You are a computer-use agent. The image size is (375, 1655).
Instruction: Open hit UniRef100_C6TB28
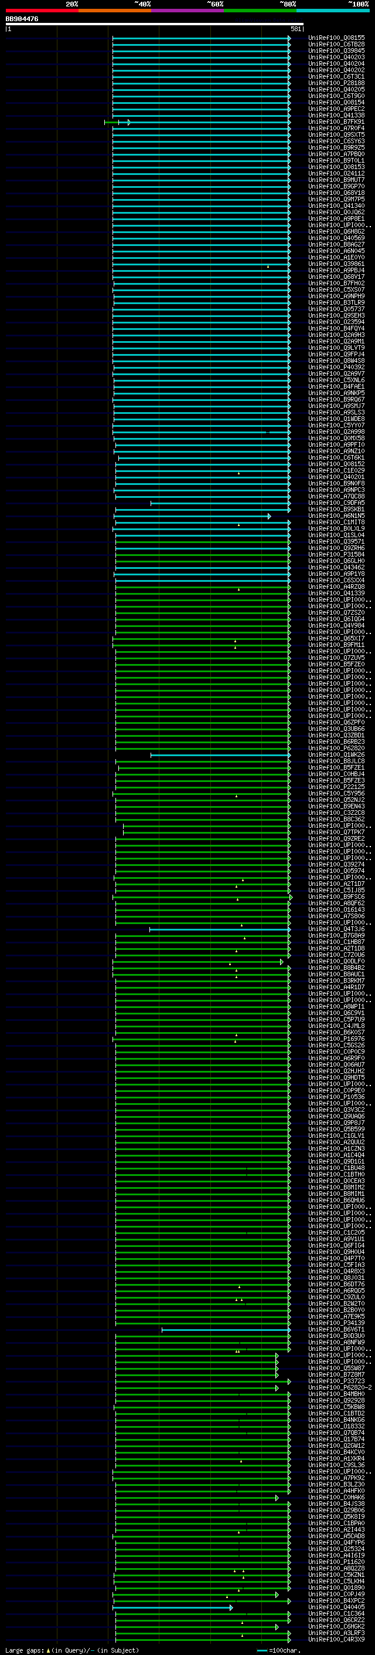(336, 45)
